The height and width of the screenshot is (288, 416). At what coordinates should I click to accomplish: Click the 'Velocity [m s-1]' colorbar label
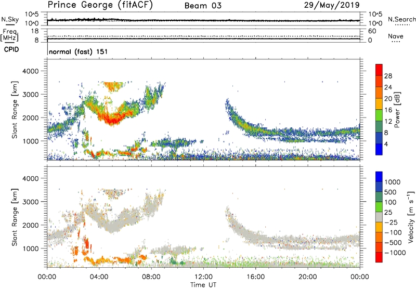410,217
